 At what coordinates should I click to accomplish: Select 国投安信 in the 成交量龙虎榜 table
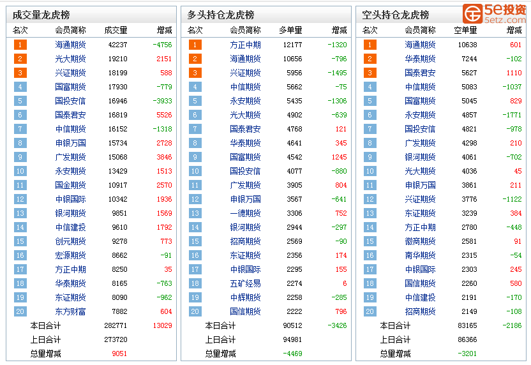point(70,101)
